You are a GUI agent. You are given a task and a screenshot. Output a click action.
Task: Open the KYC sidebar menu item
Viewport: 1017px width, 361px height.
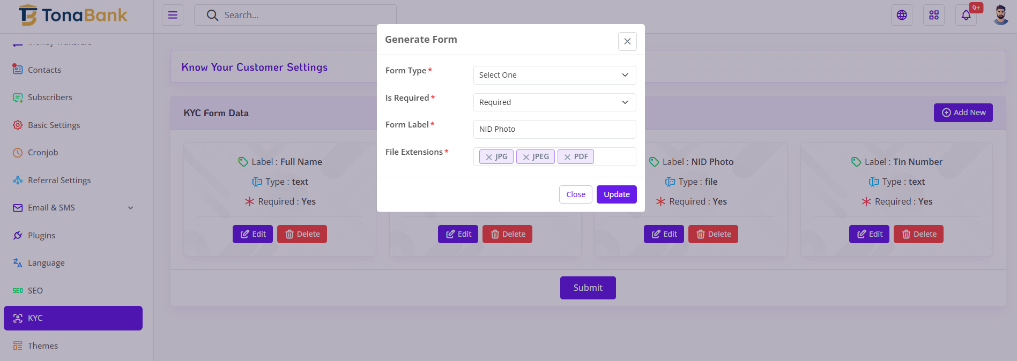click(73, 318)
